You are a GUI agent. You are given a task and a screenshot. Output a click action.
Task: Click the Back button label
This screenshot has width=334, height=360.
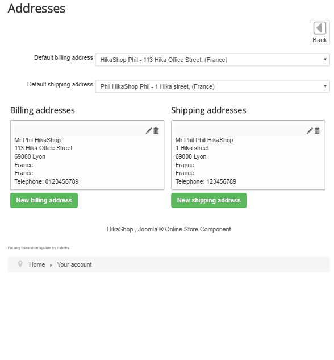point(320,40)
